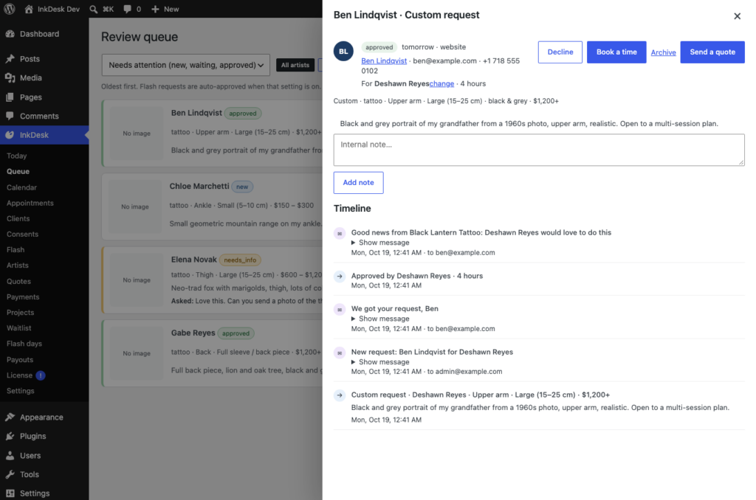Click InkDesk Dev site name
This screenshot has width=756, height=500.
(x=58, y=9)
